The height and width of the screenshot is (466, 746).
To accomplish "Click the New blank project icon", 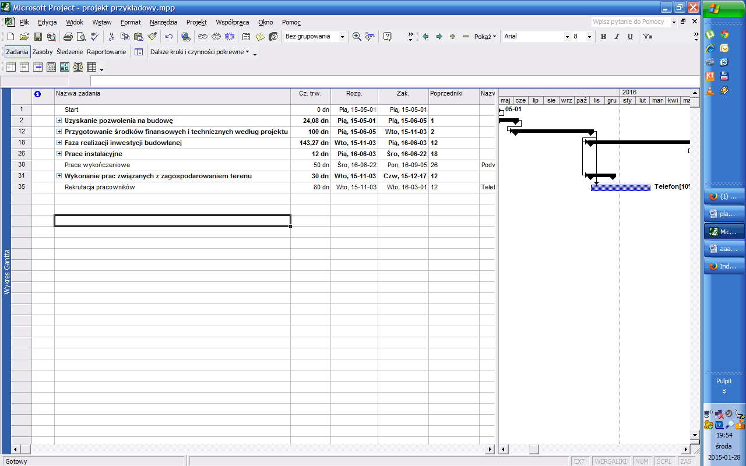I will (x=10, y=37).
